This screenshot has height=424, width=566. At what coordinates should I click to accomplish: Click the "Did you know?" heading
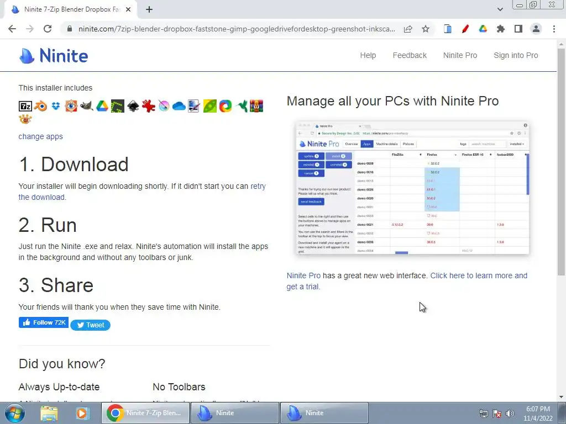point(62,363)
